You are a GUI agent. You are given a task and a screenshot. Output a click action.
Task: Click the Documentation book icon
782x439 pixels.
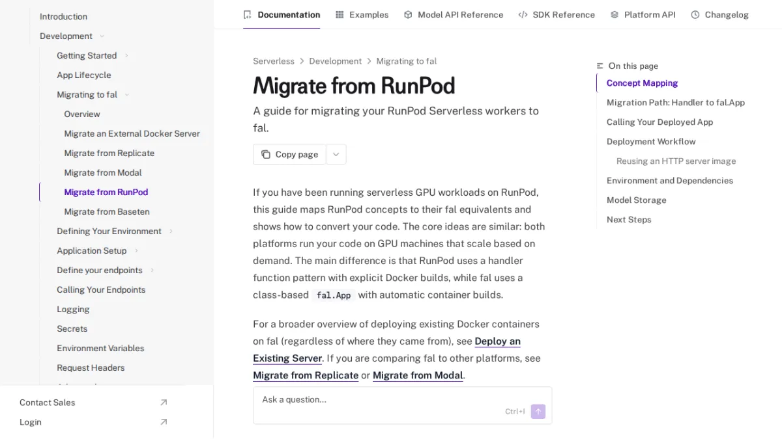[x=247, y=14]
